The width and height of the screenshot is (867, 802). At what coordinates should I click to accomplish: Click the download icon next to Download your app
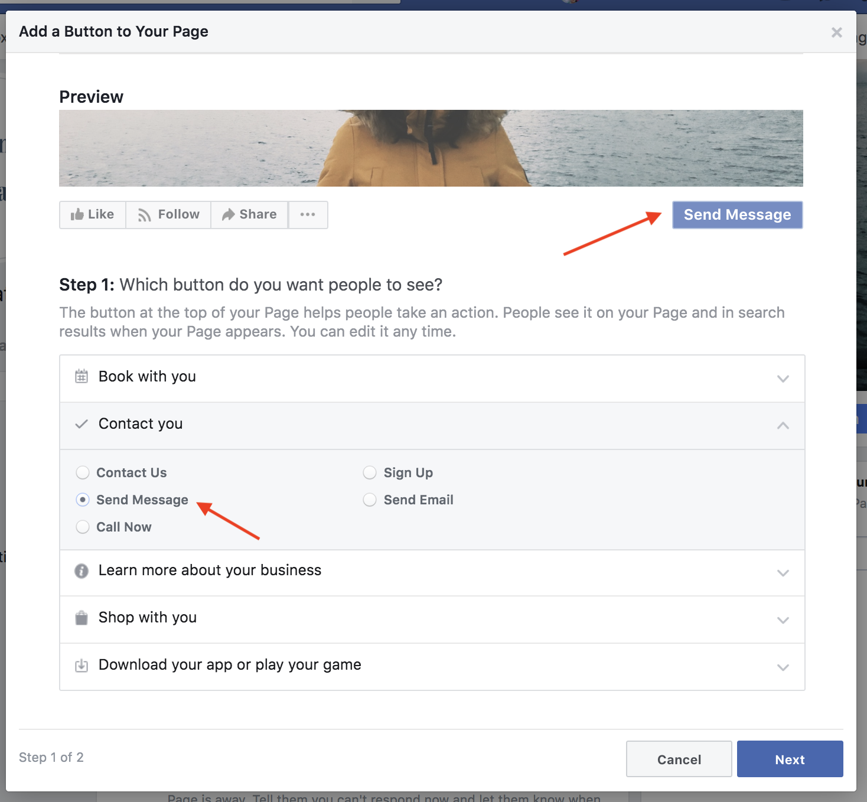82,665
